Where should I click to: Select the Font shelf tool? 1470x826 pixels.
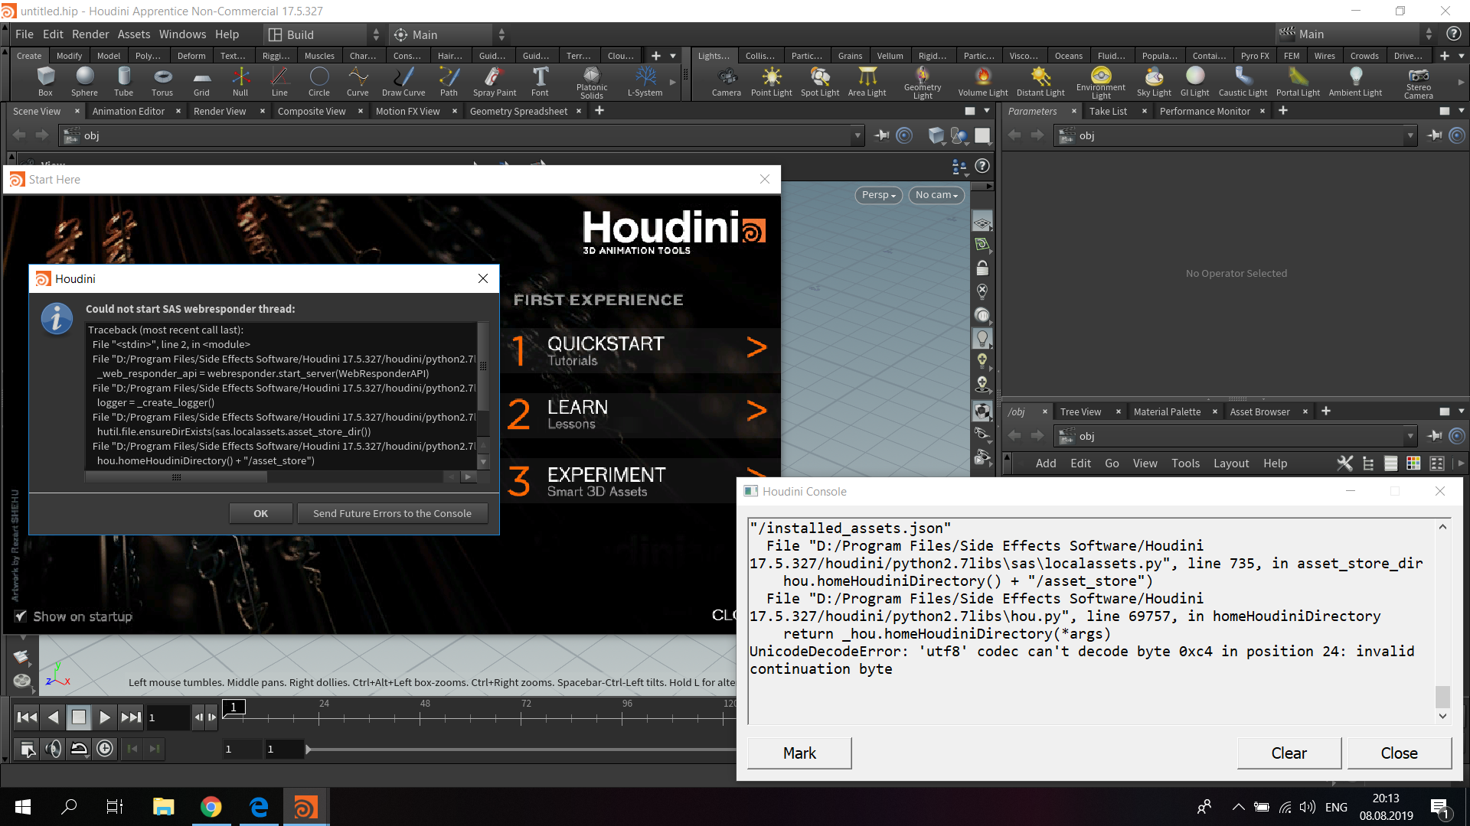540,81
